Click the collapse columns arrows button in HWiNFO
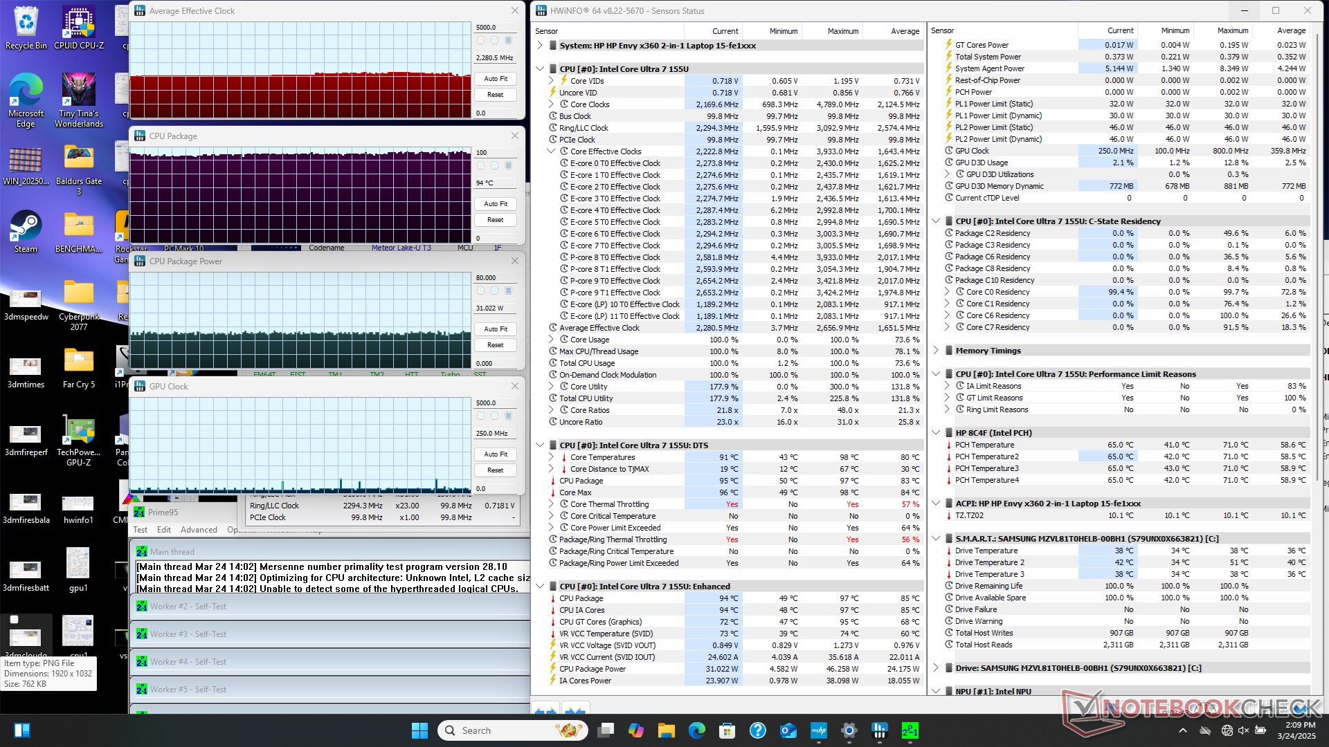This screenshot has width=1329, height=747. [576, 710]
